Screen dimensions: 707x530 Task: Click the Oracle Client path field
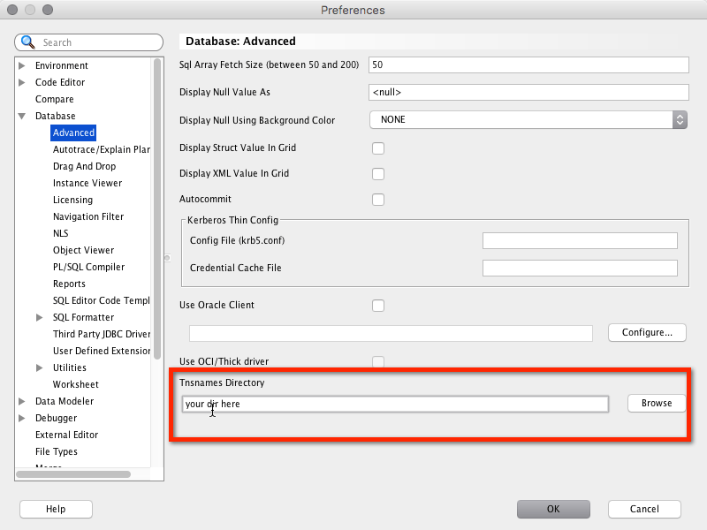tap(391, 334)
